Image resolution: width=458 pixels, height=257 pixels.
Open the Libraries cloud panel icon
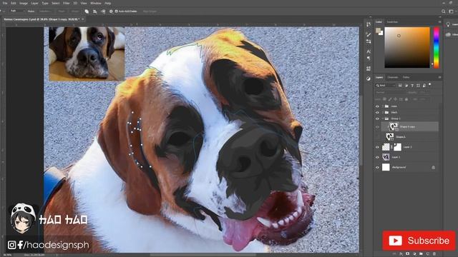pyautogui.click(x=449, y=35)
